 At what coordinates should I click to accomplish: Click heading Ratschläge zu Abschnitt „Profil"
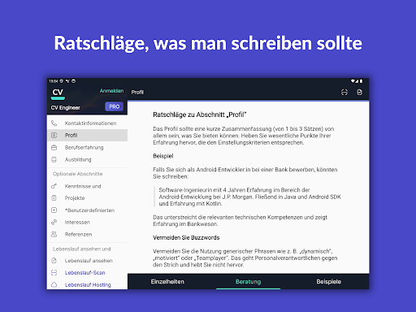(200, 115)
